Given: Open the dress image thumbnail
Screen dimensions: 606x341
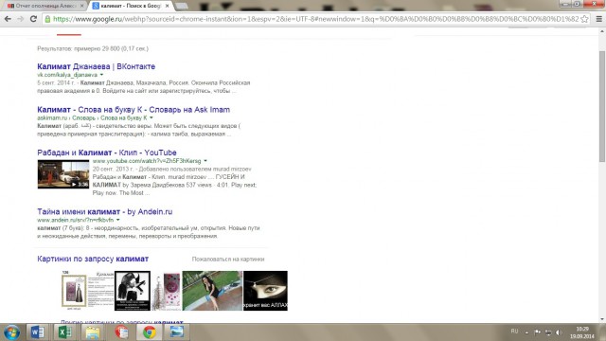Looking at the screenshot, I should [87, 291].
